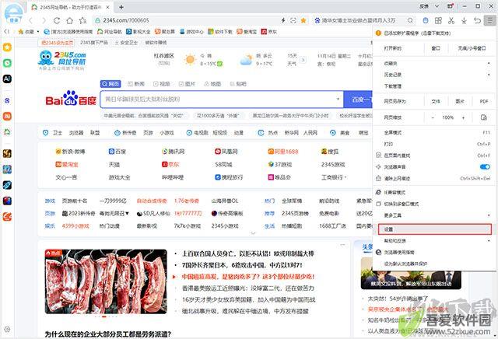This screenshot has height=339, width=498.
Task: Click the forward navigation arrow
Action: (44, 21)
